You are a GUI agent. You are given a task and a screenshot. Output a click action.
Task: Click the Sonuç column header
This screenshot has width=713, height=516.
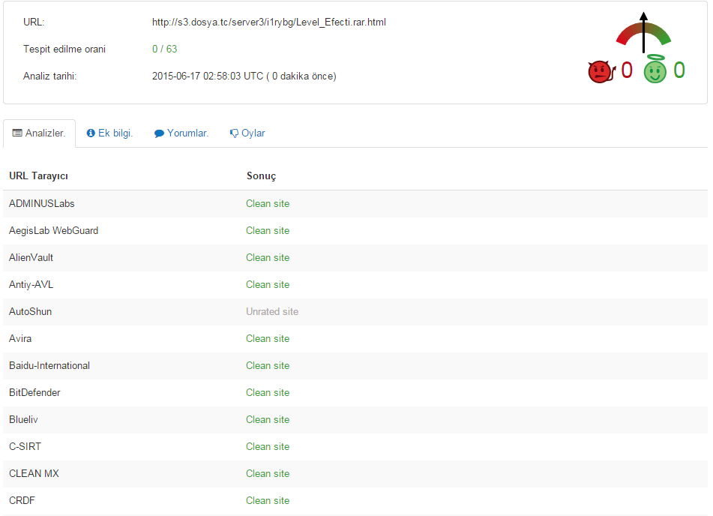point(261,176)
